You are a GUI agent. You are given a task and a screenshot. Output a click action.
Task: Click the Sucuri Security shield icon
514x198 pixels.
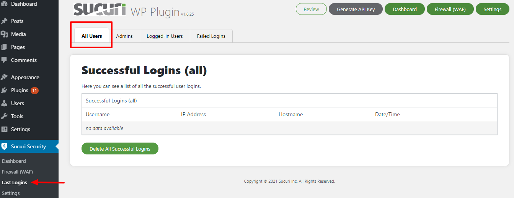click(4, 146)
